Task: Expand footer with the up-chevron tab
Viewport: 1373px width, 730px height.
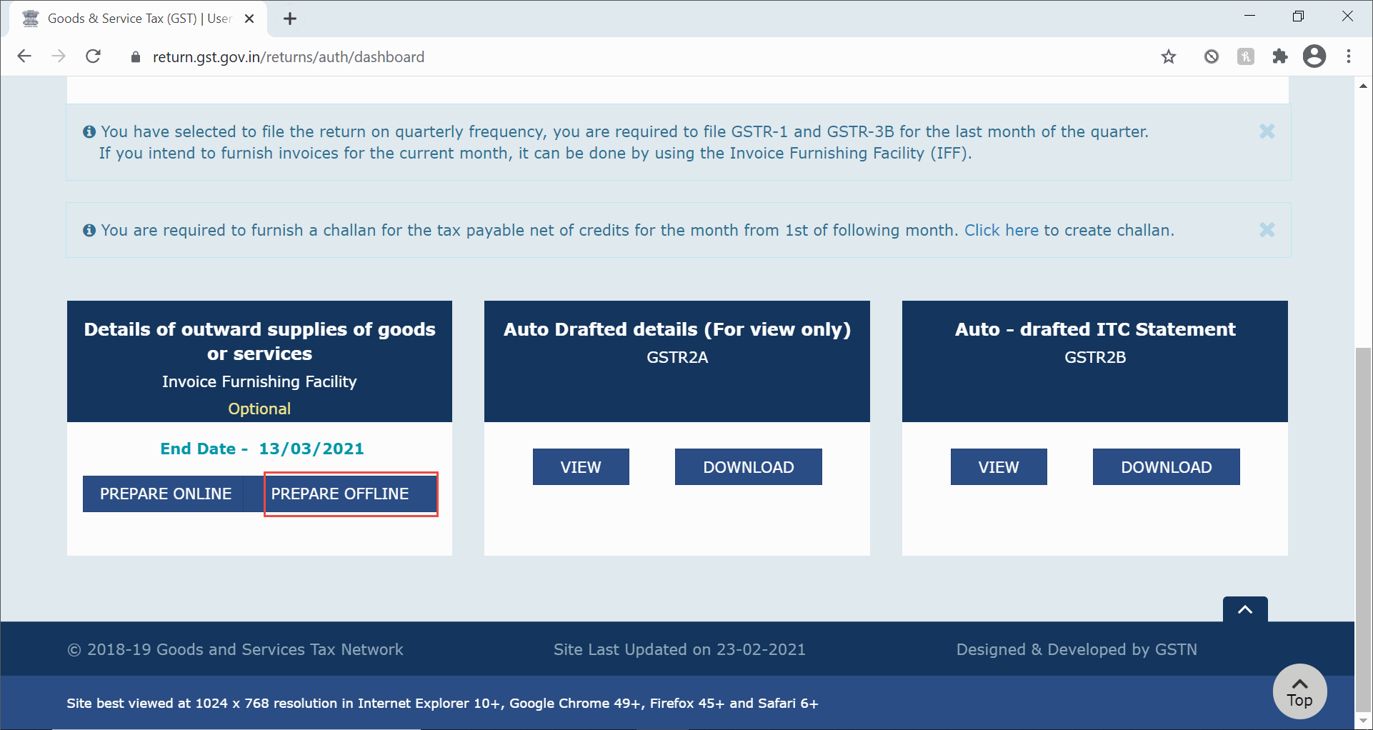Action: pos(1245,609)
